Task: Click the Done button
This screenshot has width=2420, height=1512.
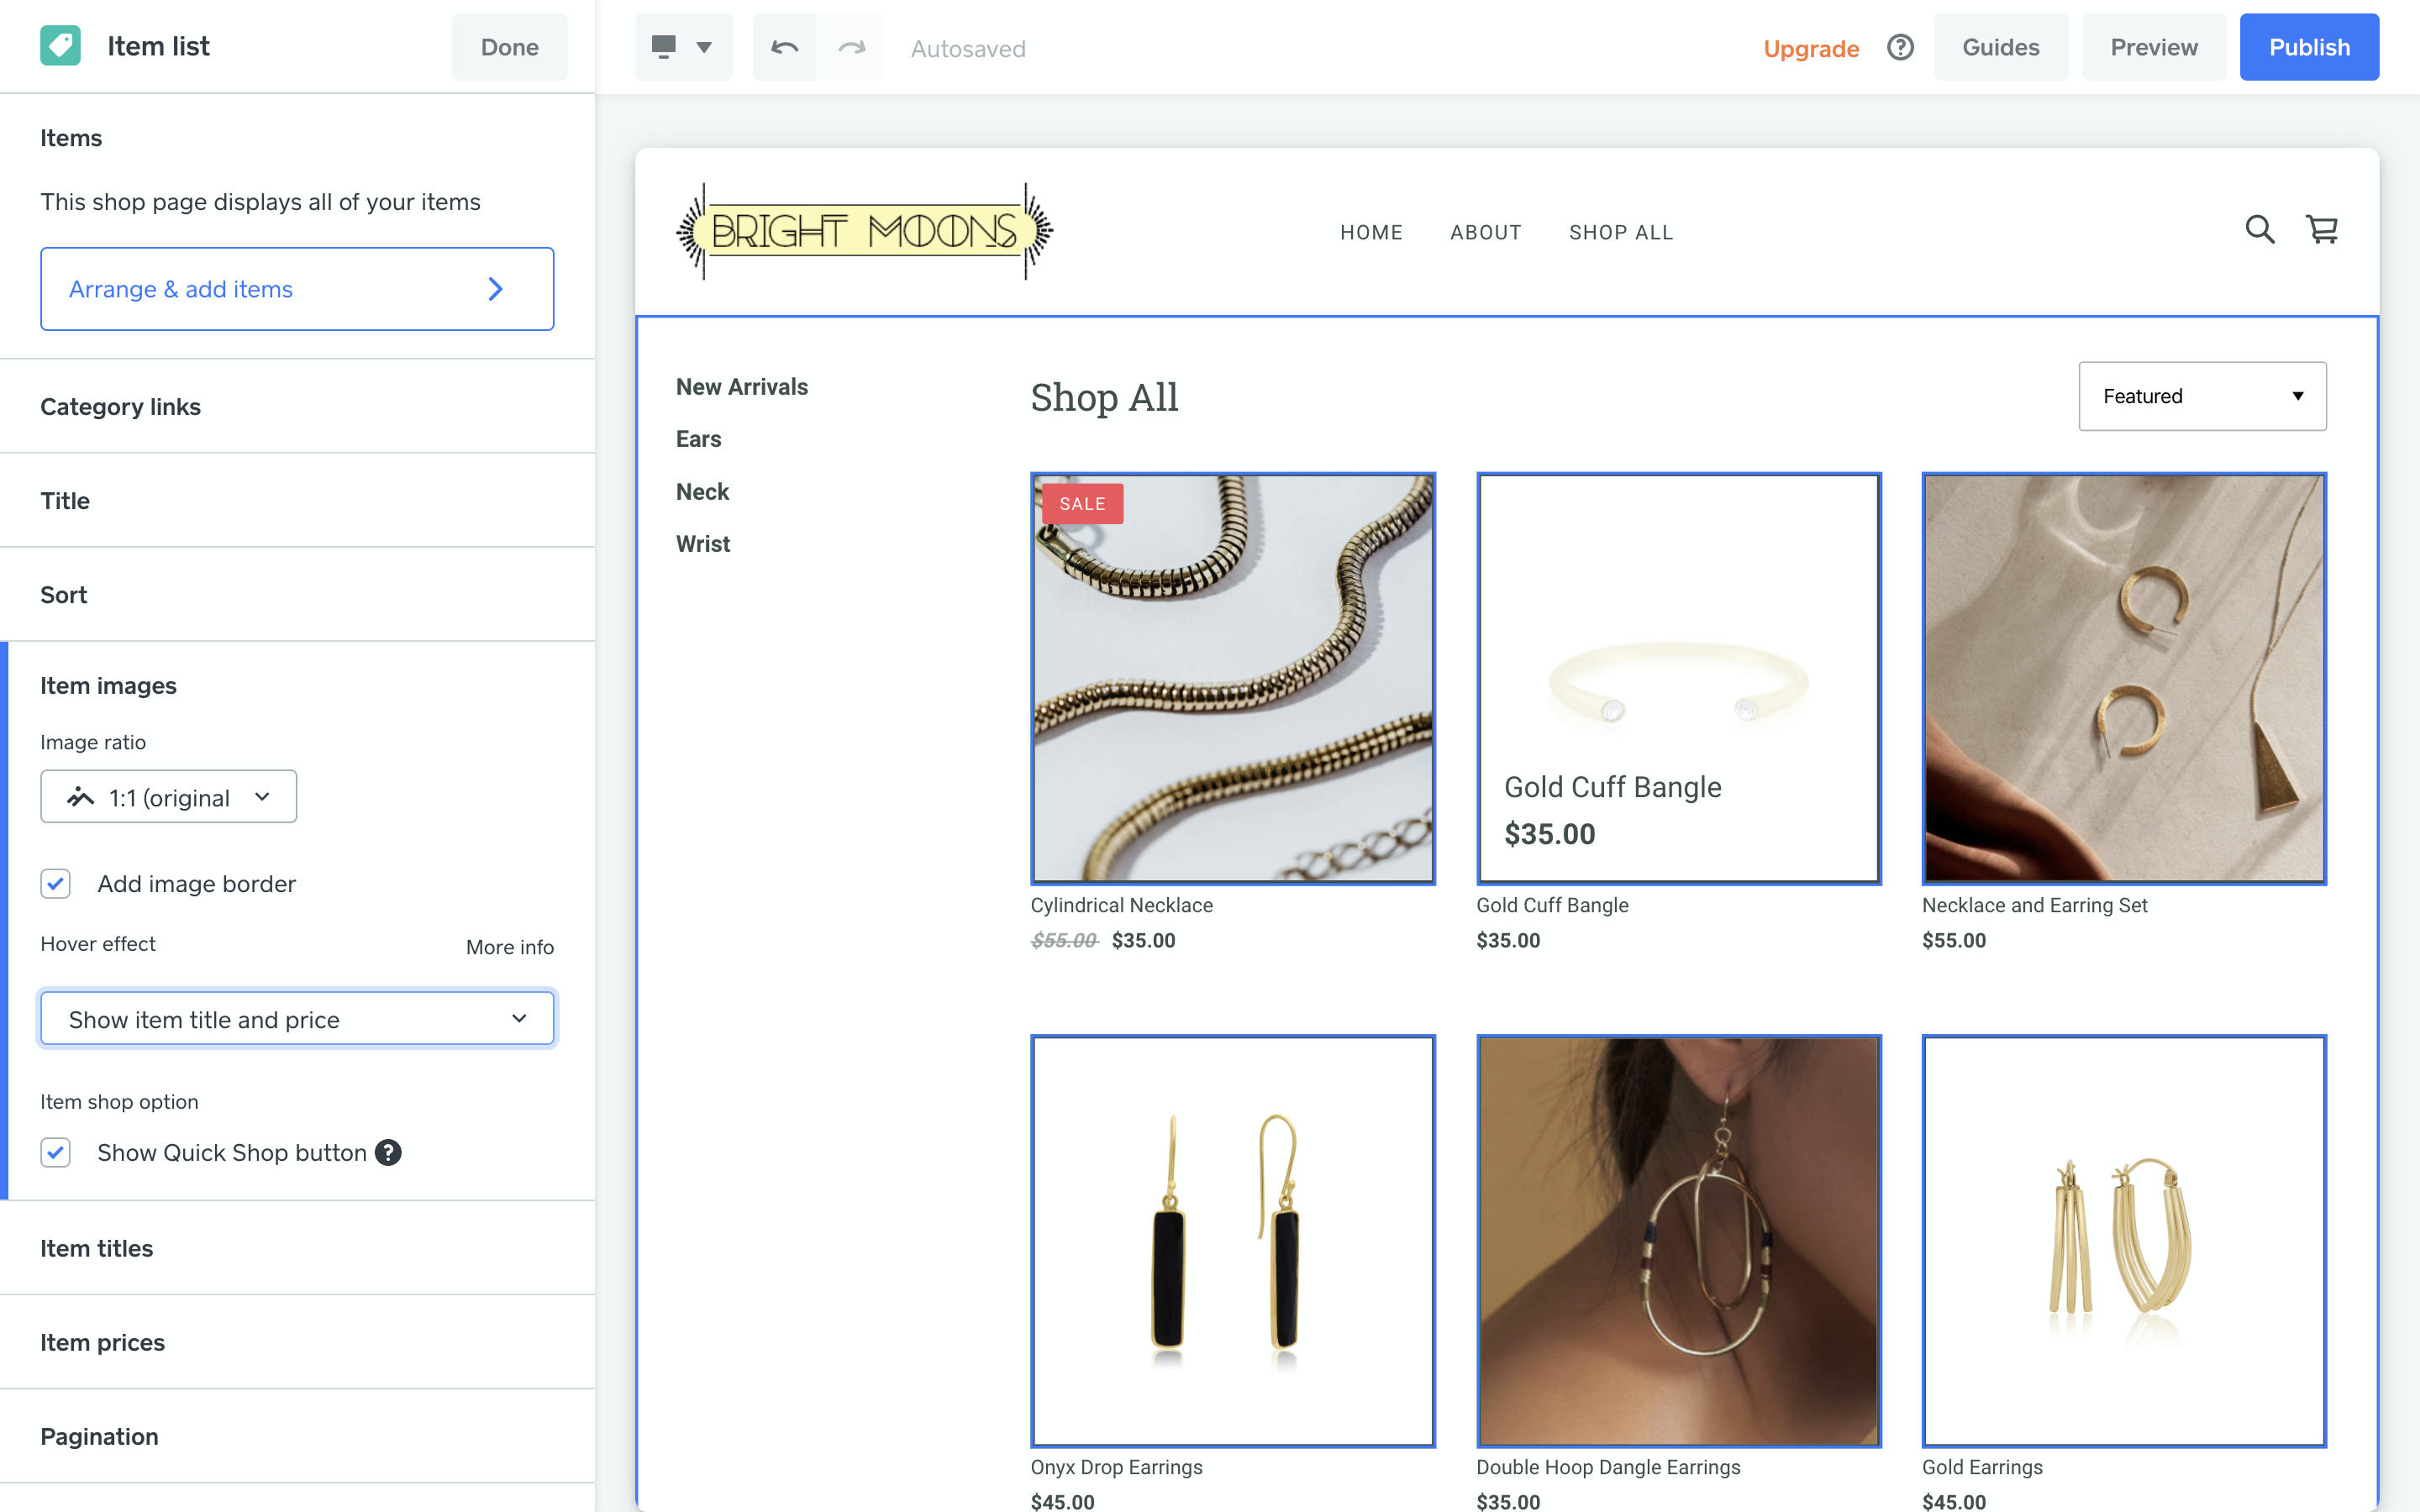Action: 510,47
